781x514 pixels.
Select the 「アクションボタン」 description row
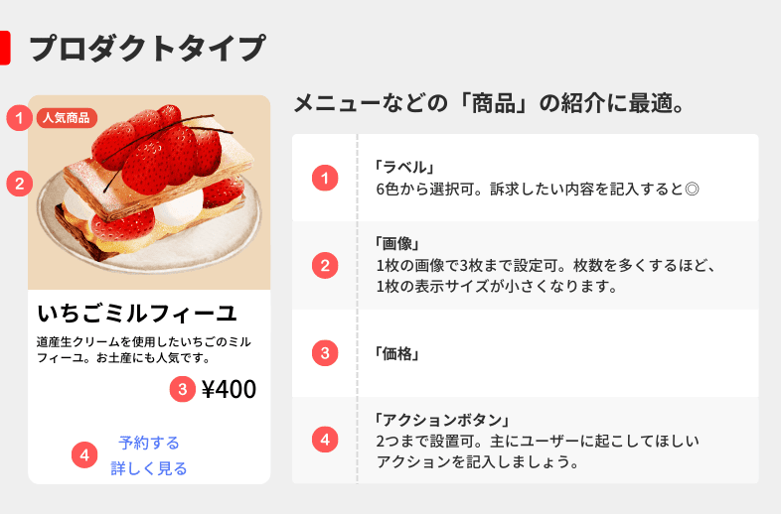pos(525,441)
